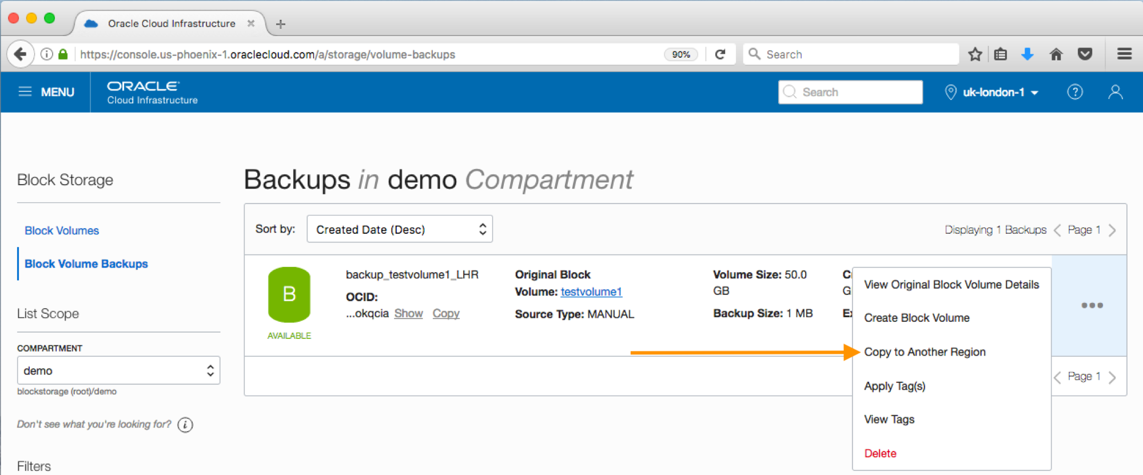Choose Create Block Volume menu entry
Screen dimensions: 1143x475
point(917,318)
